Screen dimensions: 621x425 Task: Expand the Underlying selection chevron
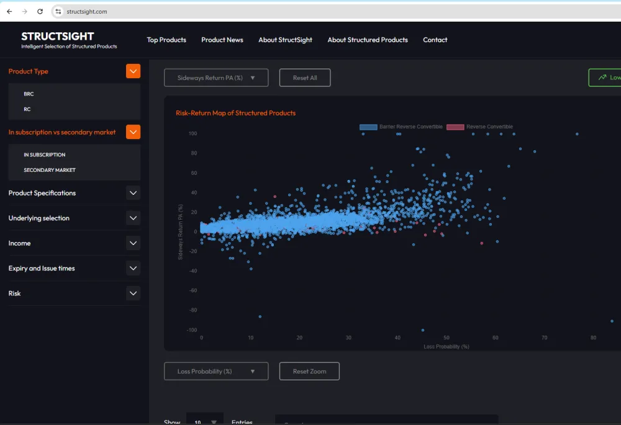point(133,218)
